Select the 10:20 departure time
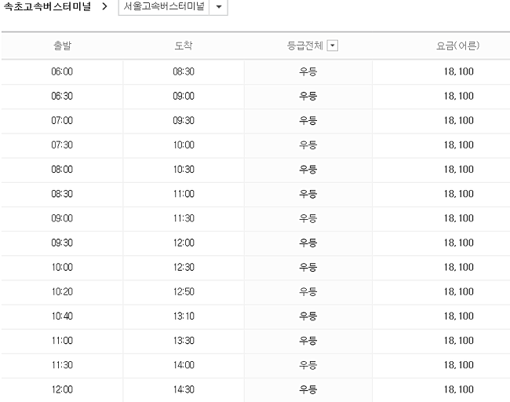The image size is (510, 402). pyautogui.click(x=62, y=291)
